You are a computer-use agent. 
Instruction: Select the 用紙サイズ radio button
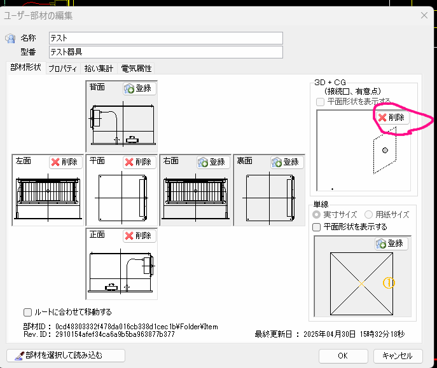pos(368,215)
